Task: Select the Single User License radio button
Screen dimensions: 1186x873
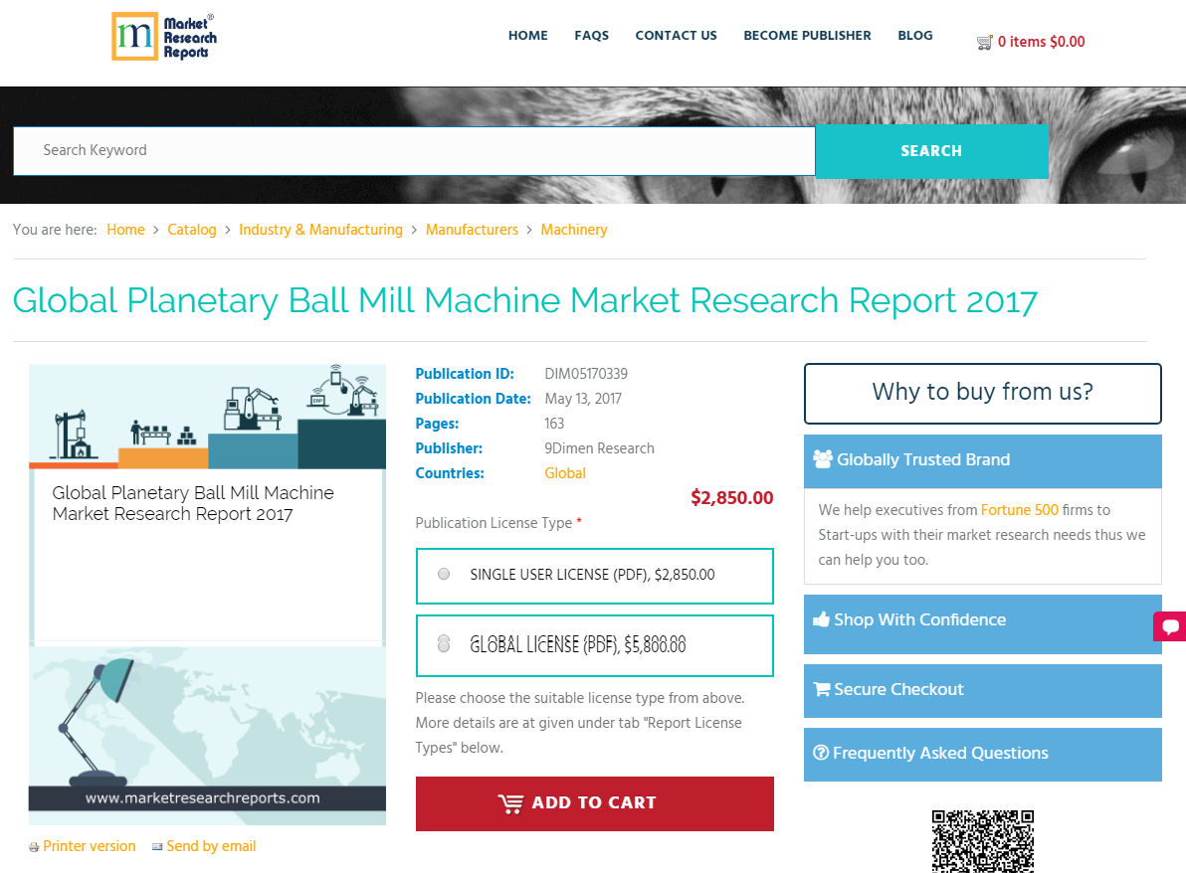Action: [443, 573]
